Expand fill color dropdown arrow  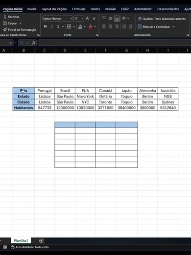tap(85, 26)
